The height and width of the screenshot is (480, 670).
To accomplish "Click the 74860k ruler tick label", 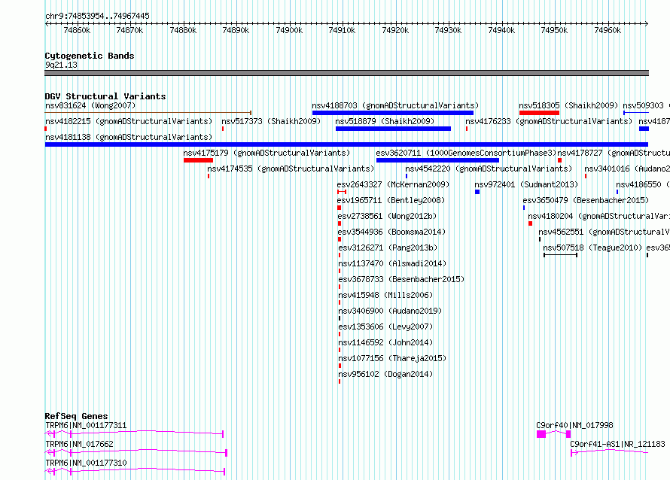I will [x=77, y=30].
